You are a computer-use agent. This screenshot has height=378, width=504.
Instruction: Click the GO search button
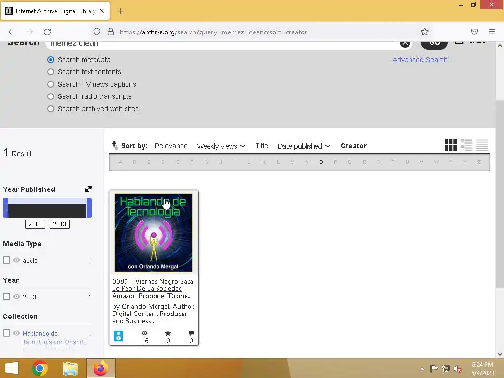pos(434,43)
